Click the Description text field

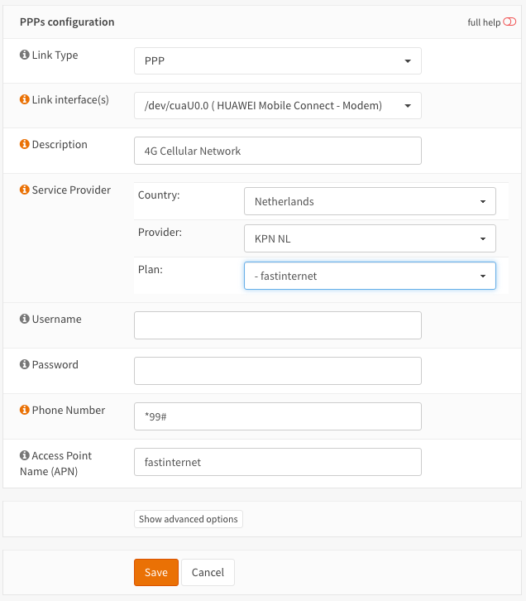click(277, 151)
